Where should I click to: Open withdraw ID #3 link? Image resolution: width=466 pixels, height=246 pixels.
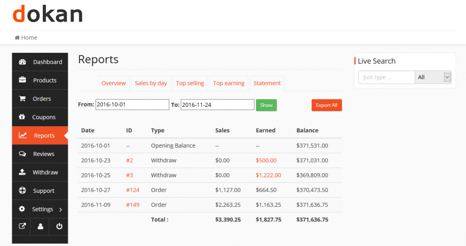click(130, 175)
